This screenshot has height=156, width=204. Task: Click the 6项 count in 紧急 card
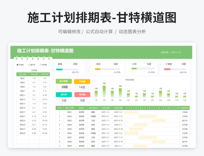116,64
